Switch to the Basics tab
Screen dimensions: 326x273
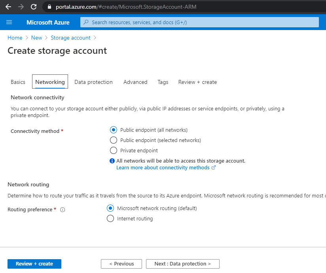tap(18, 82)
